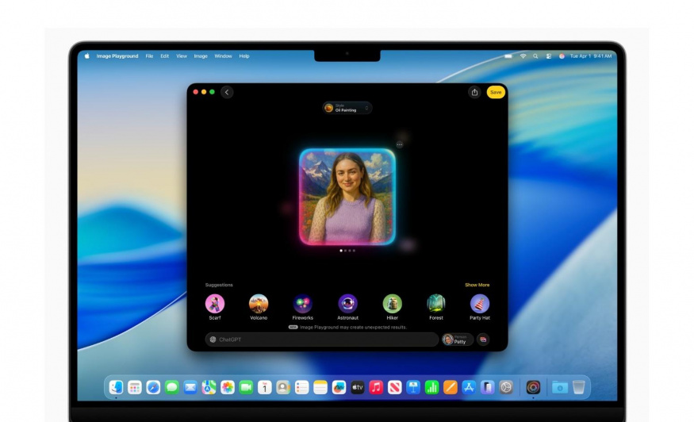Add the Scarf suggestion
The height and width of the screenshot is (422, 694).
click(x=215, y=307)
